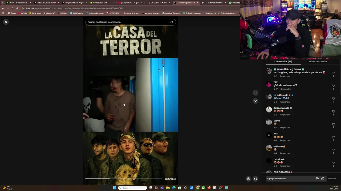
Task: Click the 'Publicar' button
Action: pos(332,179)
